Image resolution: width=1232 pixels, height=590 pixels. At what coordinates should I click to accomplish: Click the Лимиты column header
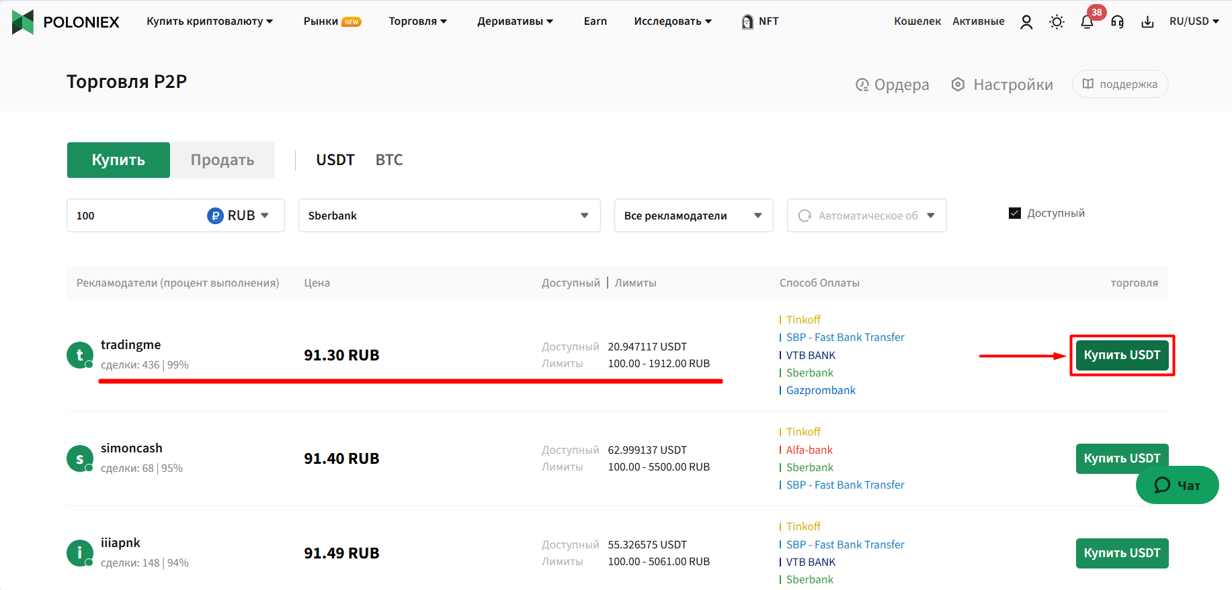point(635,283)
